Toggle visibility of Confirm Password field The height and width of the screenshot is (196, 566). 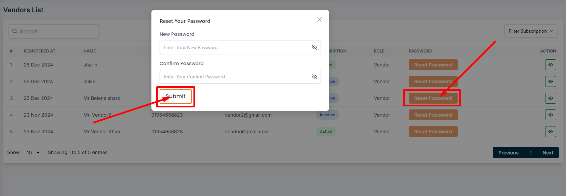(314, 77)
